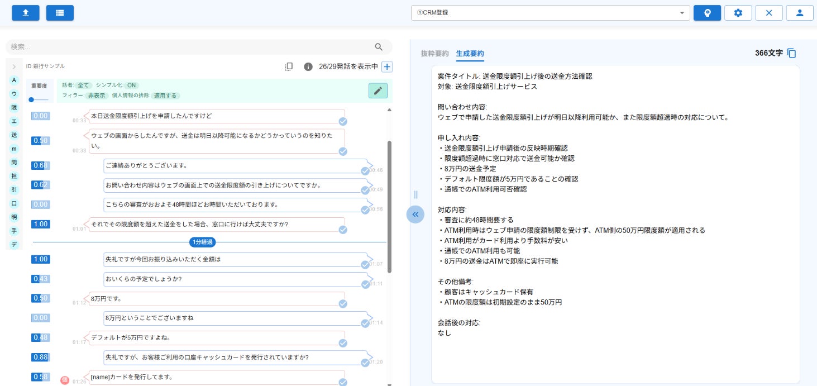
Task: Switch to the 抜粋要約 tab
Action: coord(434,54)
